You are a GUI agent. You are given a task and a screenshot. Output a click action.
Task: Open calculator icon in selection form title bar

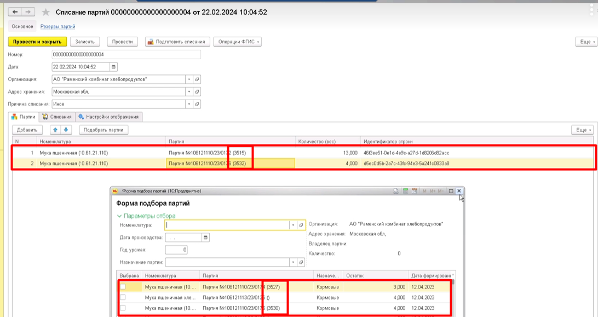tap(405, 191)
